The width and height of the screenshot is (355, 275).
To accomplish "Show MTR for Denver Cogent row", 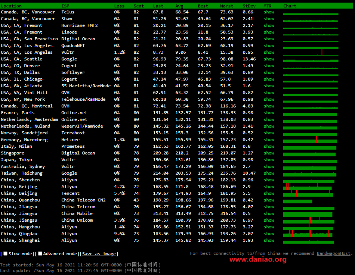I will pyautogui.click(x=269, y=66).
